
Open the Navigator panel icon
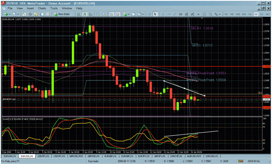(36, 14)
